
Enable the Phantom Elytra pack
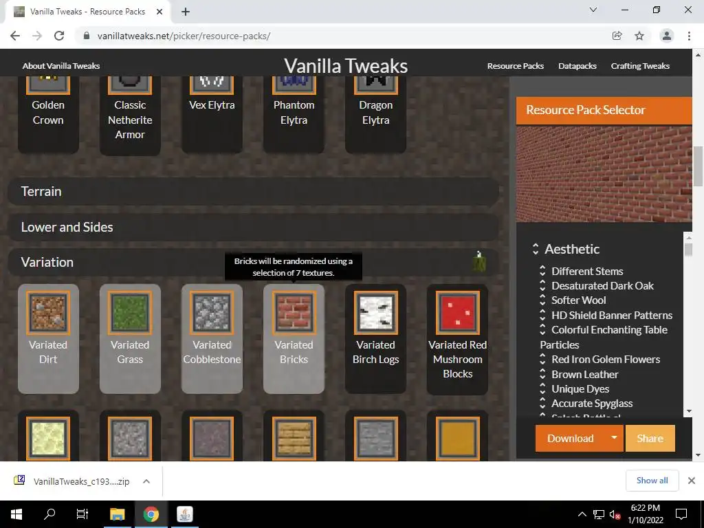(x=294, y=114)
